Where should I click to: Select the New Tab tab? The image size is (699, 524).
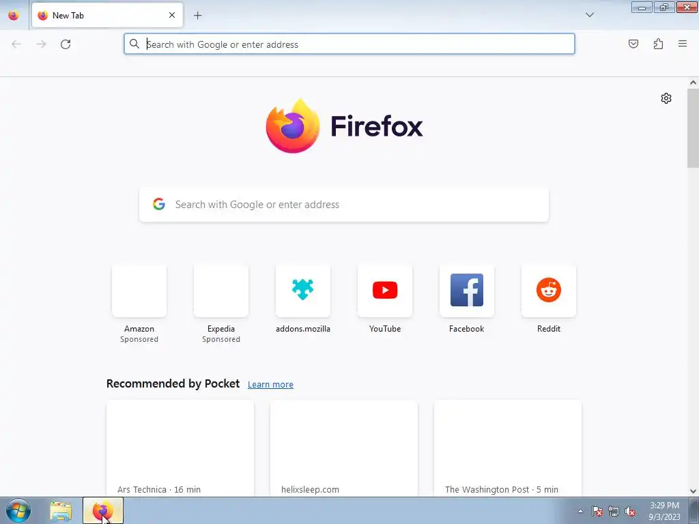(x=107, y=15)
